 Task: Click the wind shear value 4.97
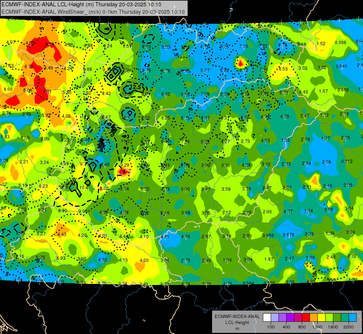point(11,42)
